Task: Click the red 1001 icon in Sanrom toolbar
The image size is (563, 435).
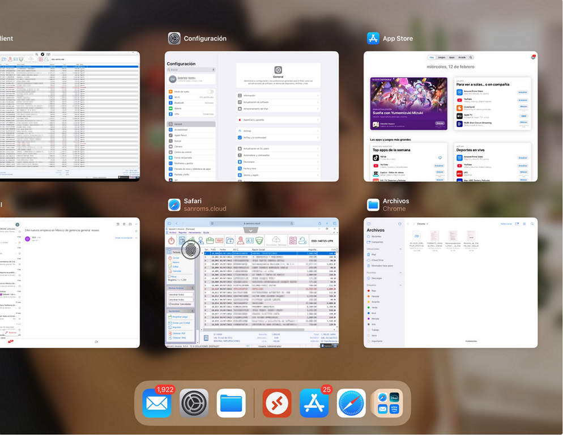Action: point(219,241)
